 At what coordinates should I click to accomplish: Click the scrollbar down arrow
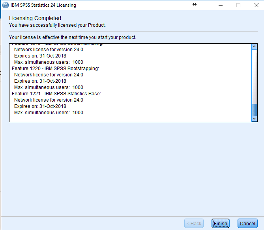point(254,119)
